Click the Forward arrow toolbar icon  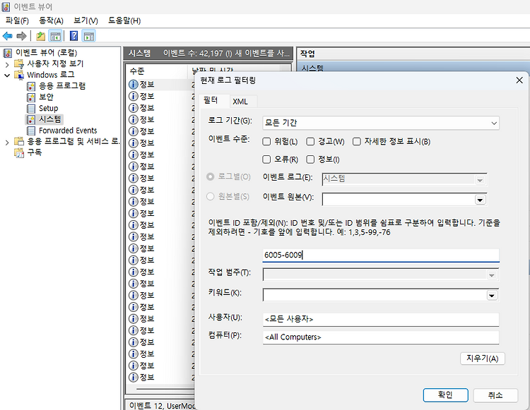pos(21,36)
